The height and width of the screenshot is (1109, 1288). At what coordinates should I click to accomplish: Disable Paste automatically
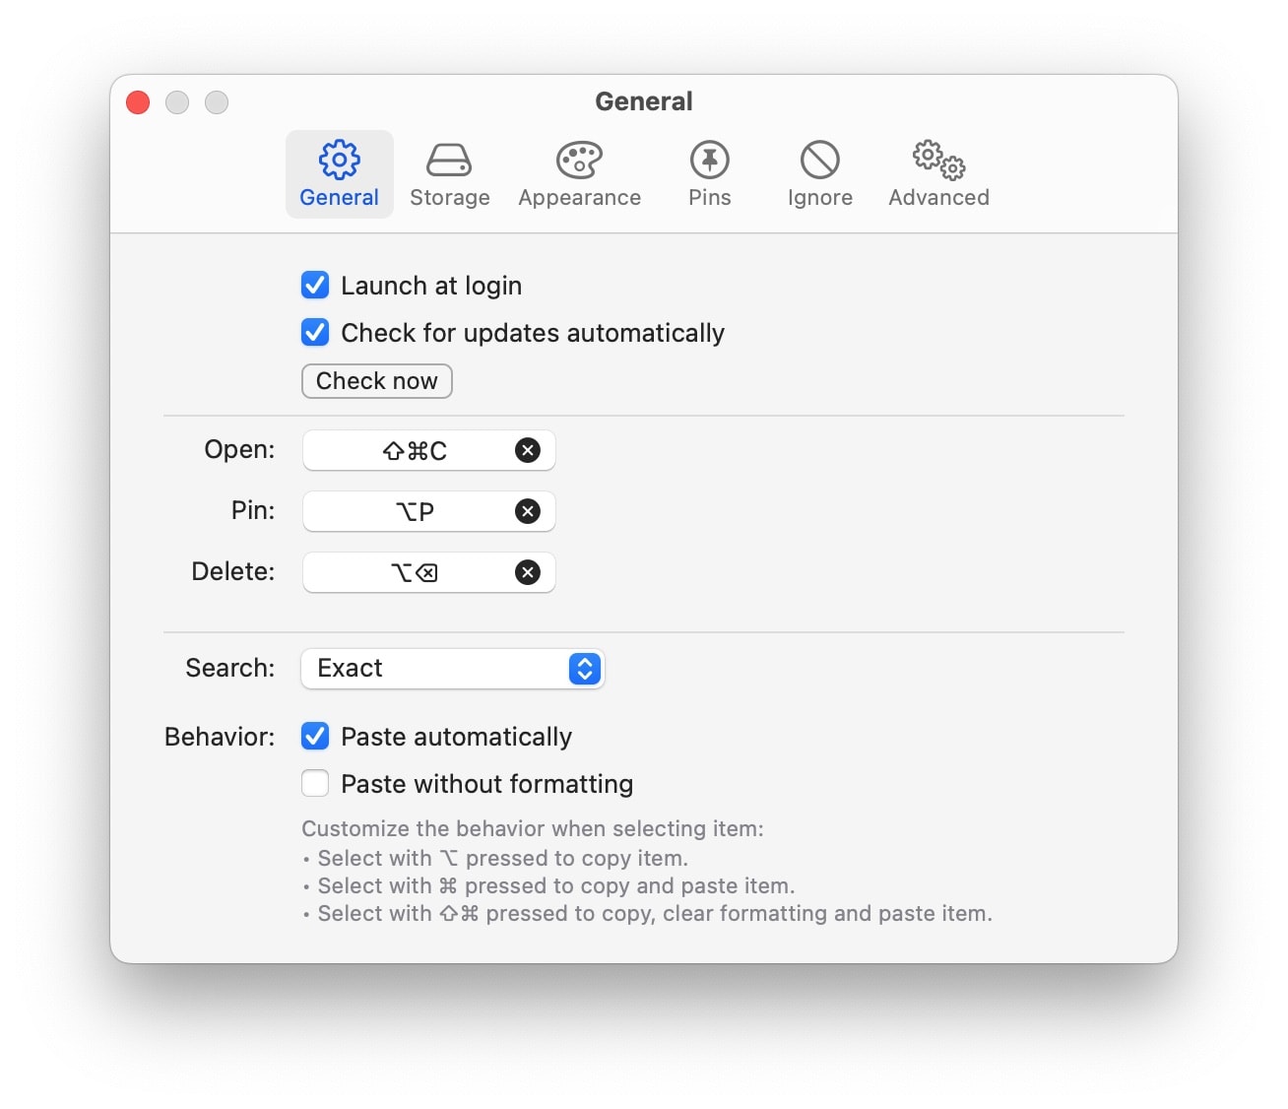pos(314,736)
